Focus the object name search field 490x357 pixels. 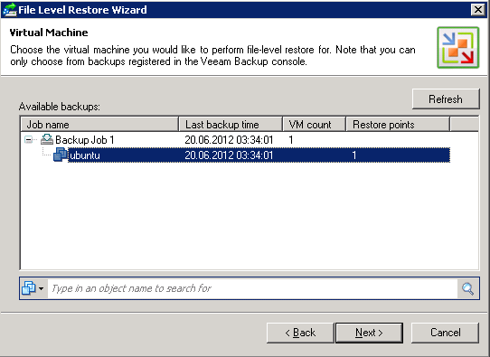click(x=252, y=288)
